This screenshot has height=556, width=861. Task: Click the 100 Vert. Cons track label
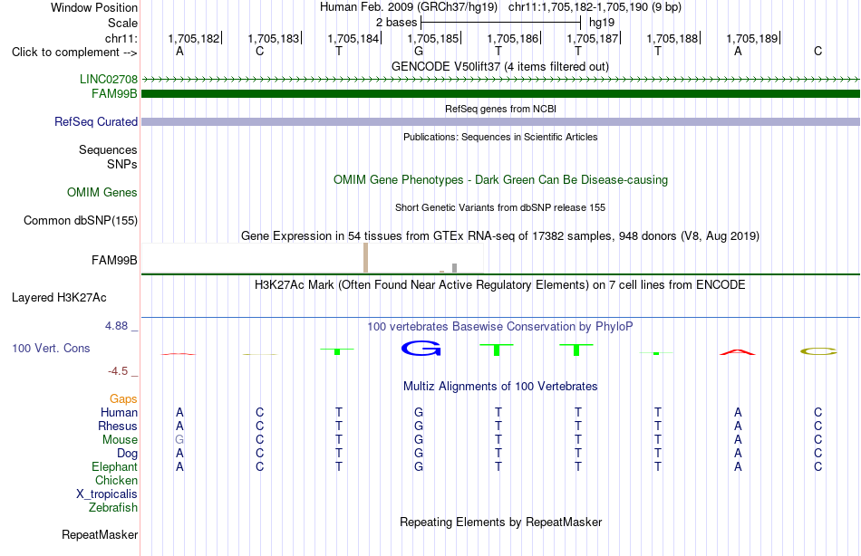pyautogui.click(x=51, y=349)
